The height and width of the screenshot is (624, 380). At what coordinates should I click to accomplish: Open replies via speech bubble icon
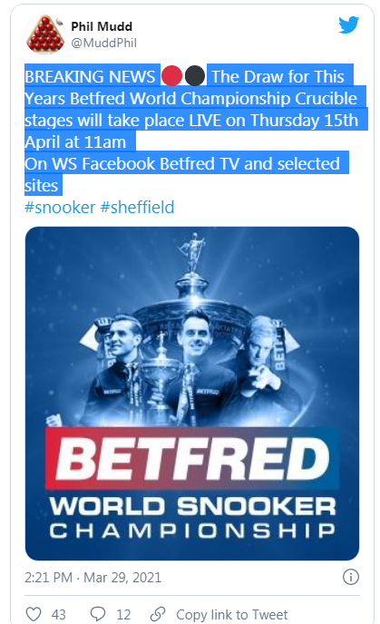(x=98, y=614)
